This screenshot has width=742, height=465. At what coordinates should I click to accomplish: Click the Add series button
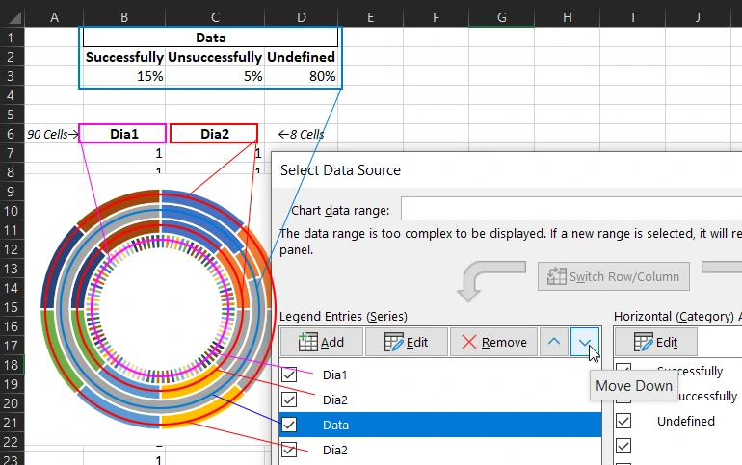[x=321, y=342]
